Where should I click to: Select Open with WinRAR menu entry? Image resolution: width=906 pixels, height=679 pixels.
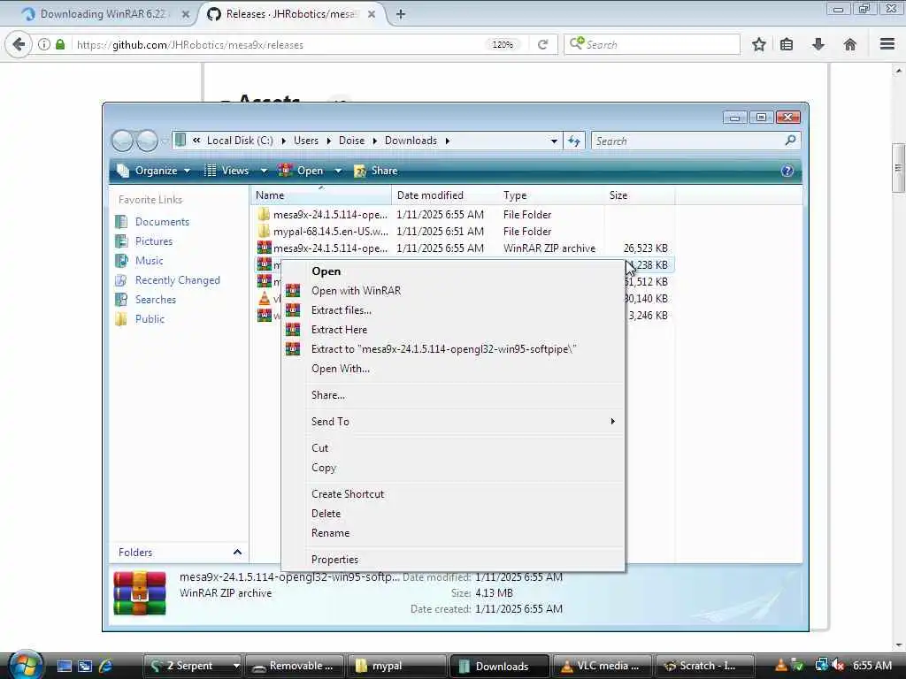point(356,291)
